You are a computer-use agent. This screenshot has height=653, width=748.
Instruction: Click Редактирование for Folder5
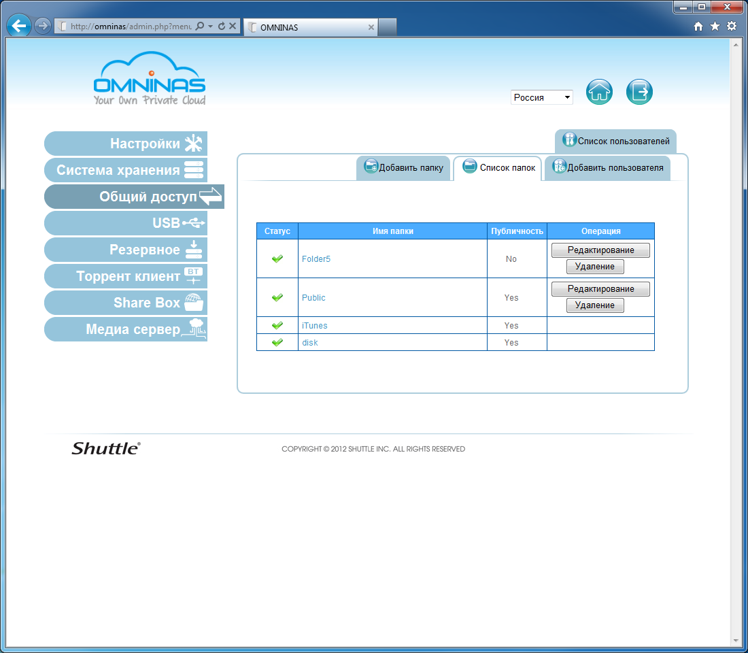(x=600, y=250)
